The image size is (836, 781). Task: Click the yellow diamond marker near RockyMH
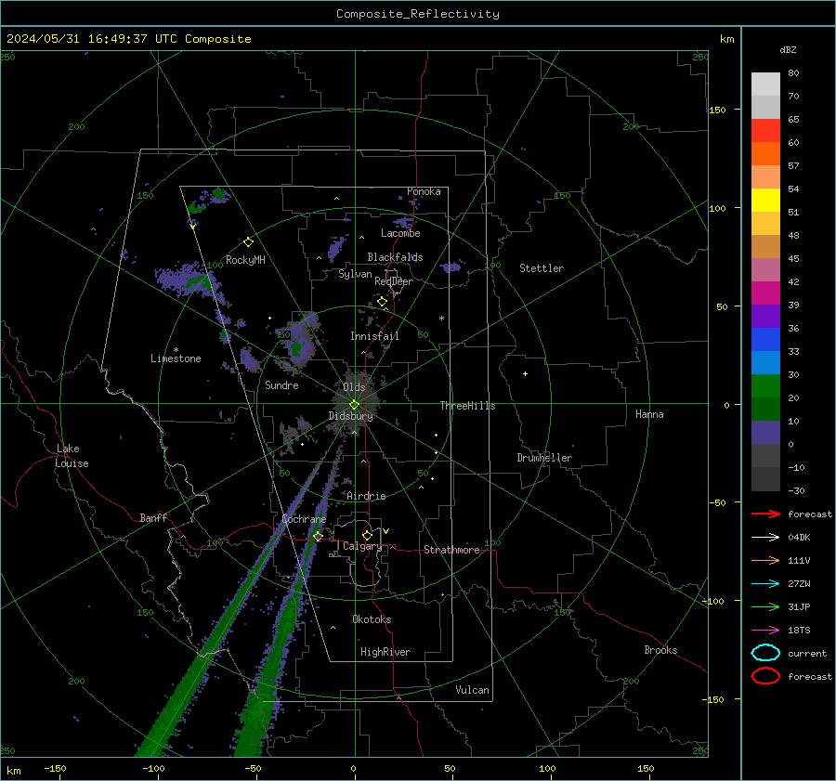pyautogui.click(x=248, y=242)
